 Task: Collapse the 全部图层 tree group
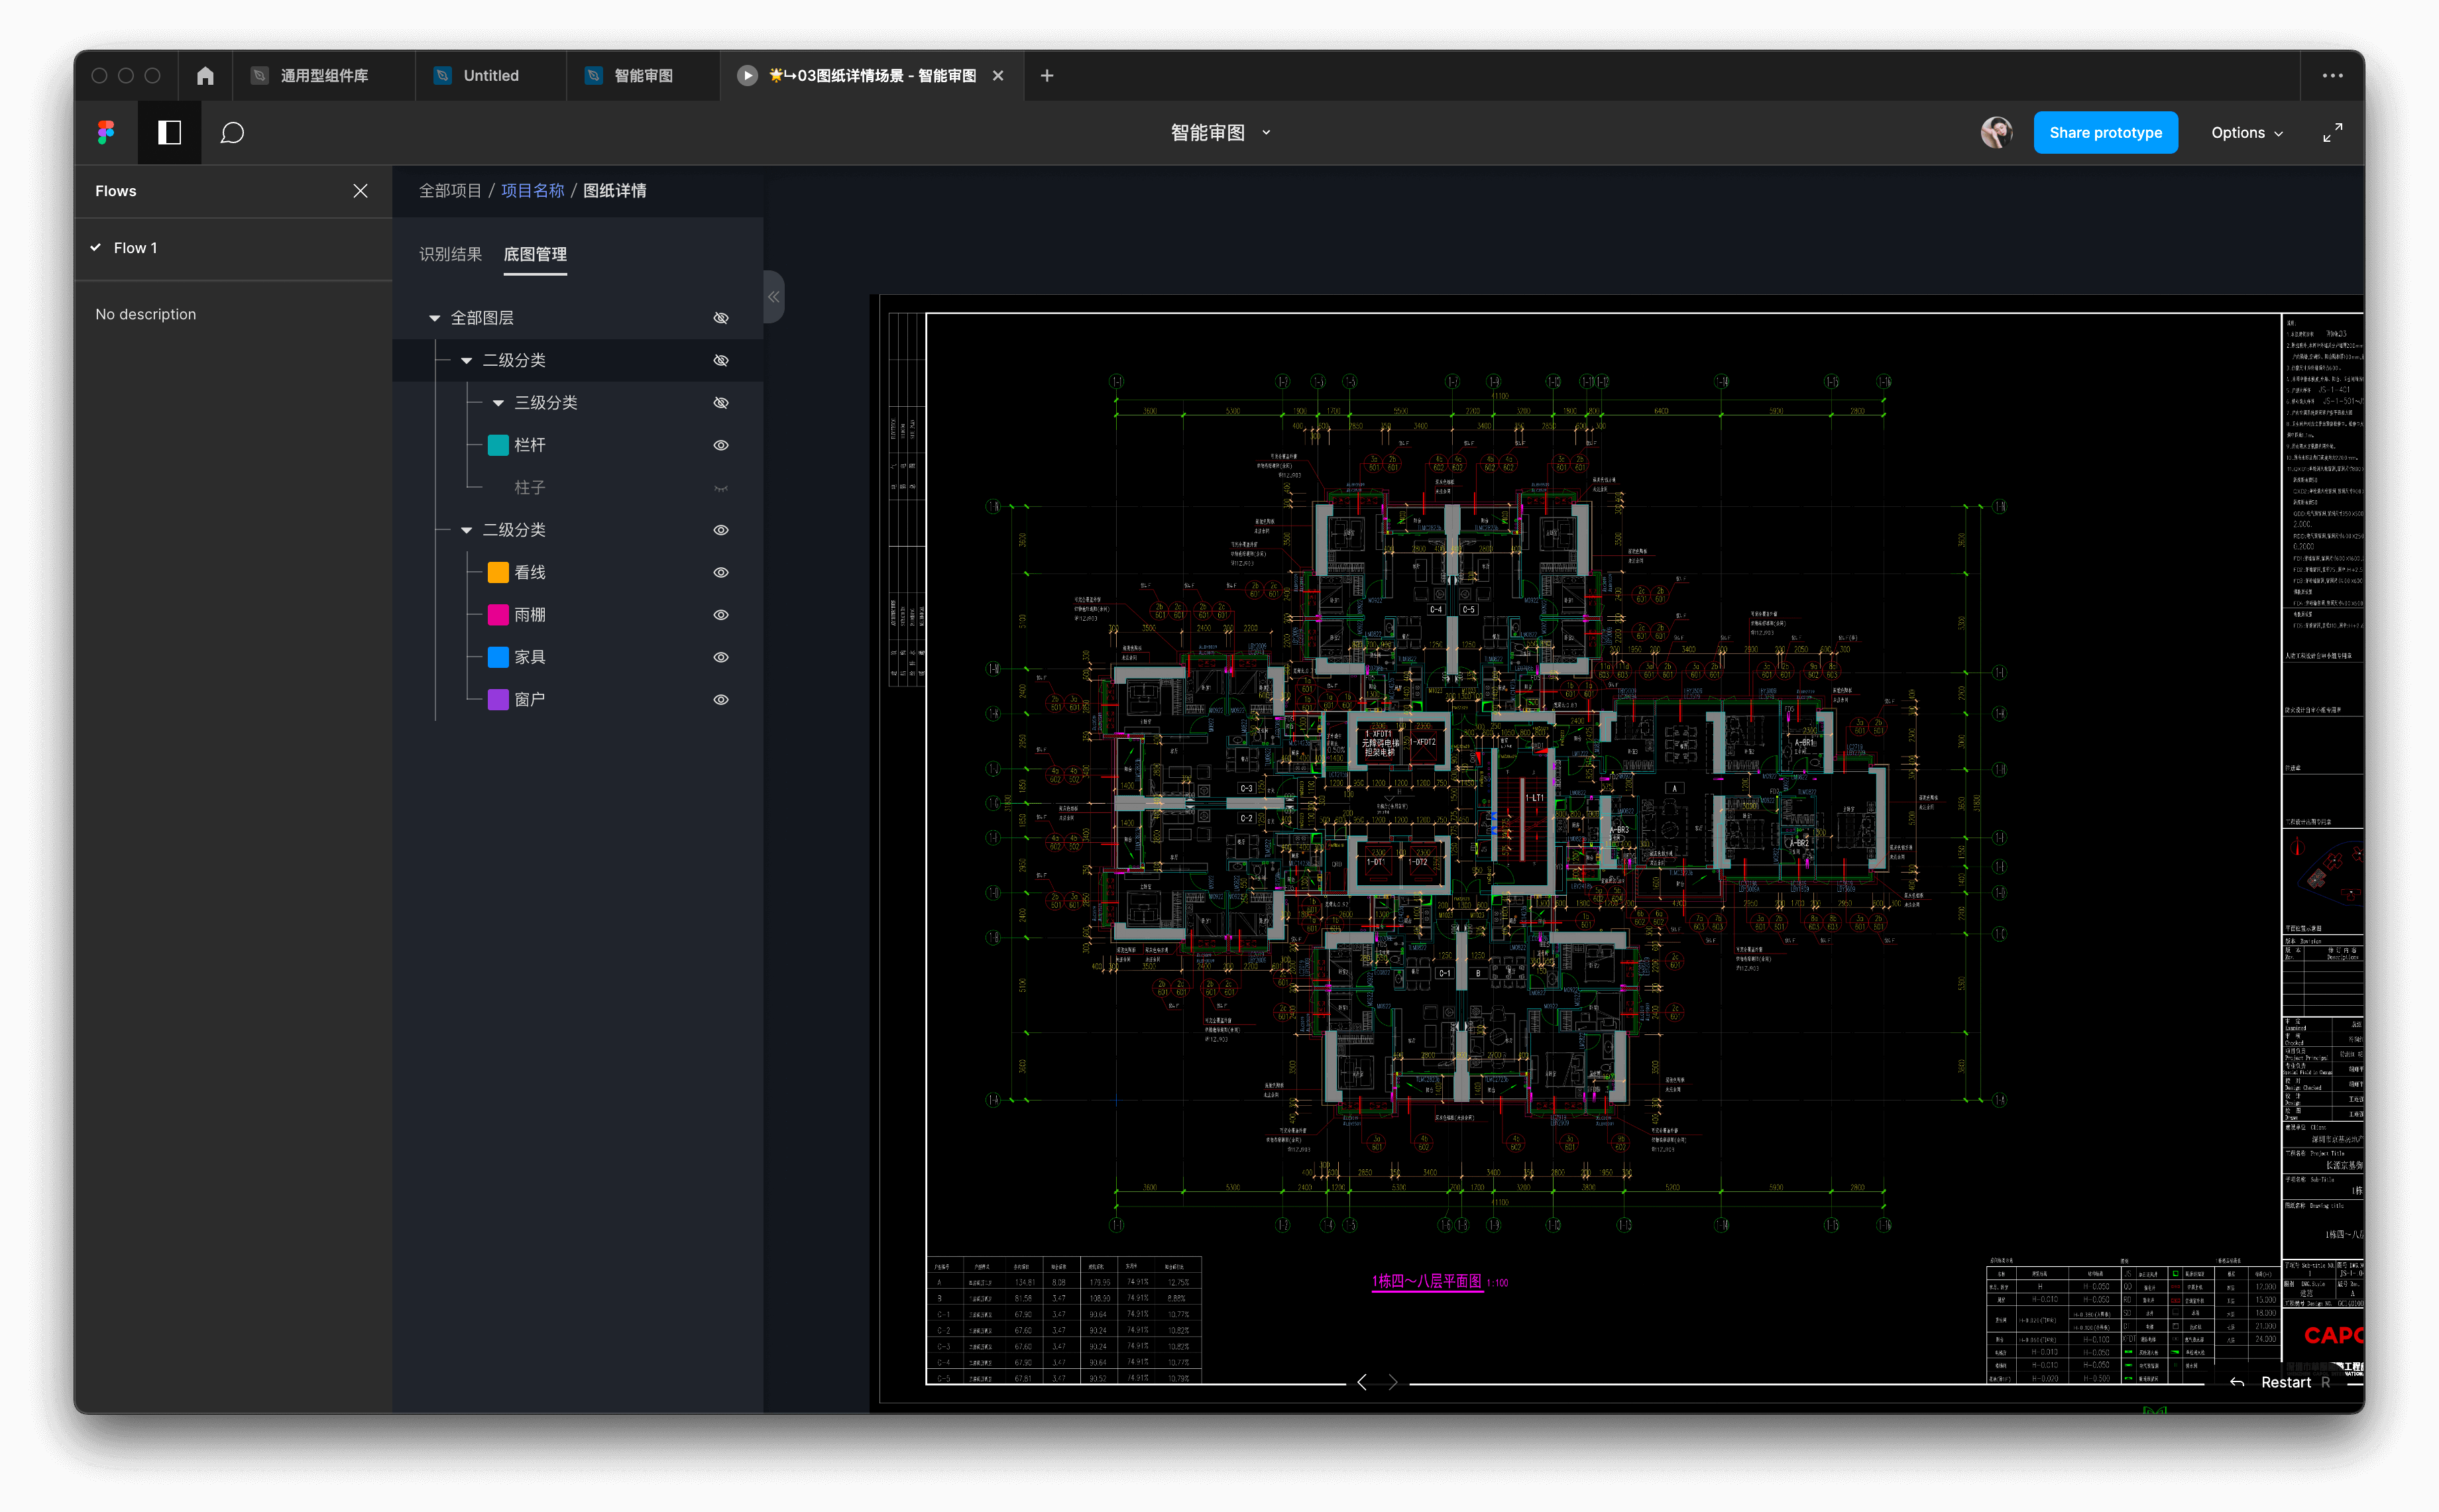click(x=434, y=318)
